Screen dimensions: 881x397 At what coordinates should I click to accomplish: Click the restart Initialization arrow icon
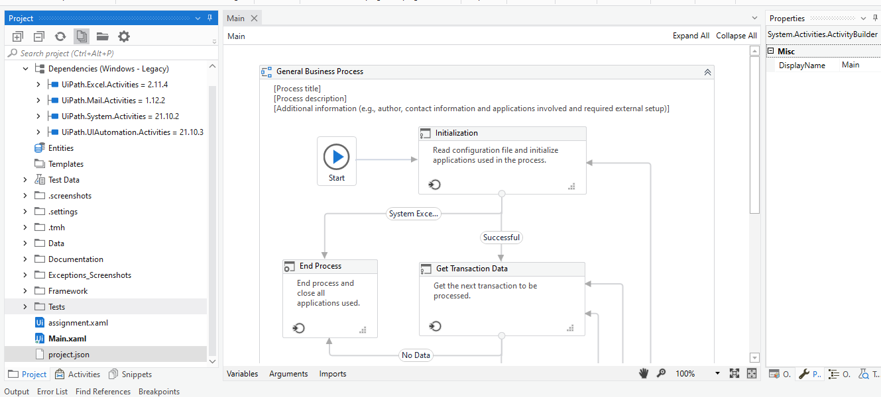click(434, 185)
